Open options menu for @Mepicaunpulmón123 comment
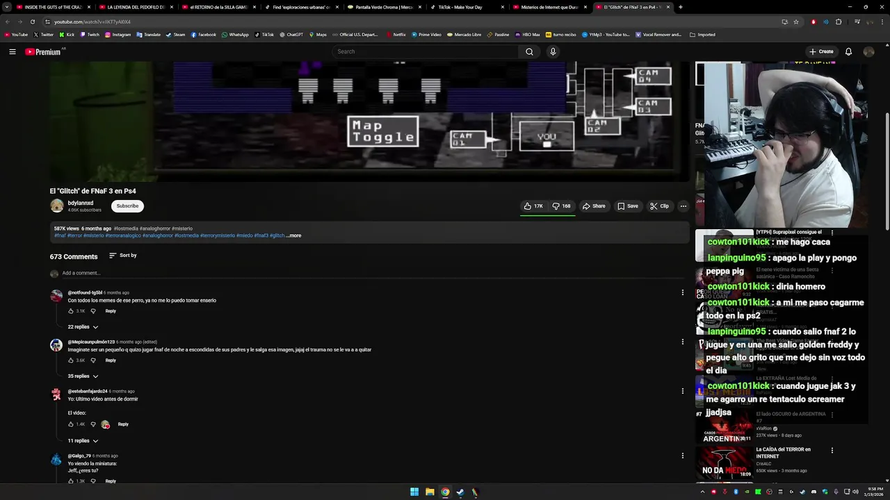This screenshot has height=500, width=890. (682, 342)
